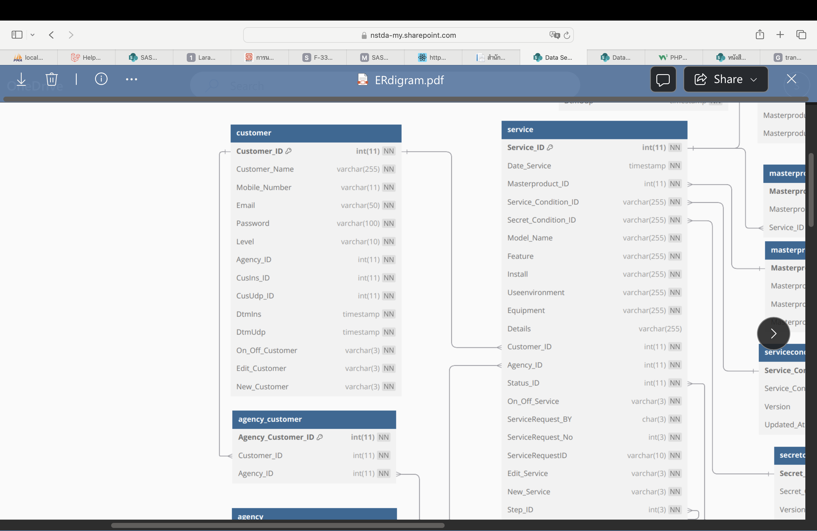This screenshot has width=817, height=531.
Task: Expand the sidebar dropdown chevron
Action: (x=33, y=35)
